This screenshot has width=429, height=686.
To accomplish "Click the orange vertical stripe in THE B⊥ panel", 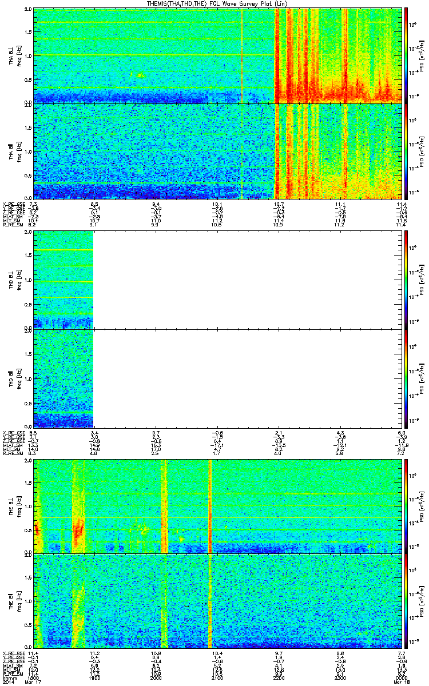I will point(210,505).
